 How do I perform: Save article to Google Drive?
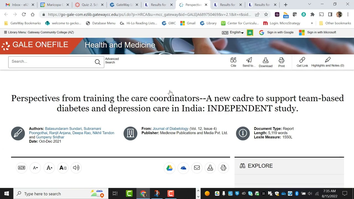click(x=170, y=168)
